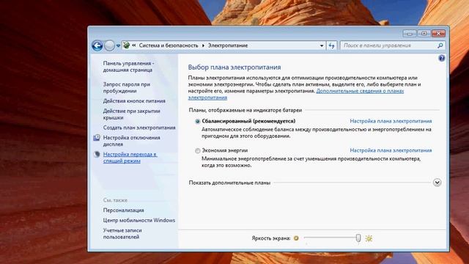469x264 pixels.
Task: Open Запрос пароля при пробуждении
Action: coord(127,87)
